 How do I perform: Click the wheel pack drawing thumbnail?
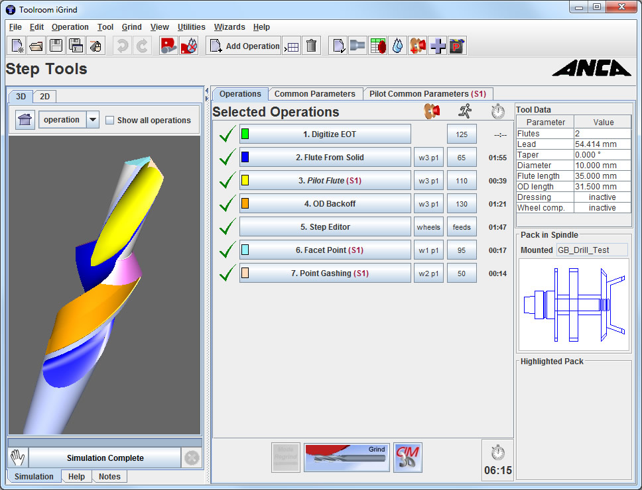tap(574, 305)
